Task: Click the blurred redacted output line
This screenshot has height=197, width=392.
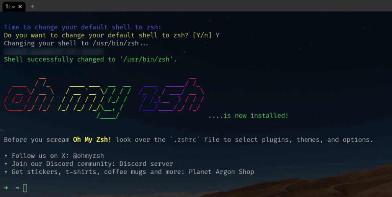Action: coord(54,52)
